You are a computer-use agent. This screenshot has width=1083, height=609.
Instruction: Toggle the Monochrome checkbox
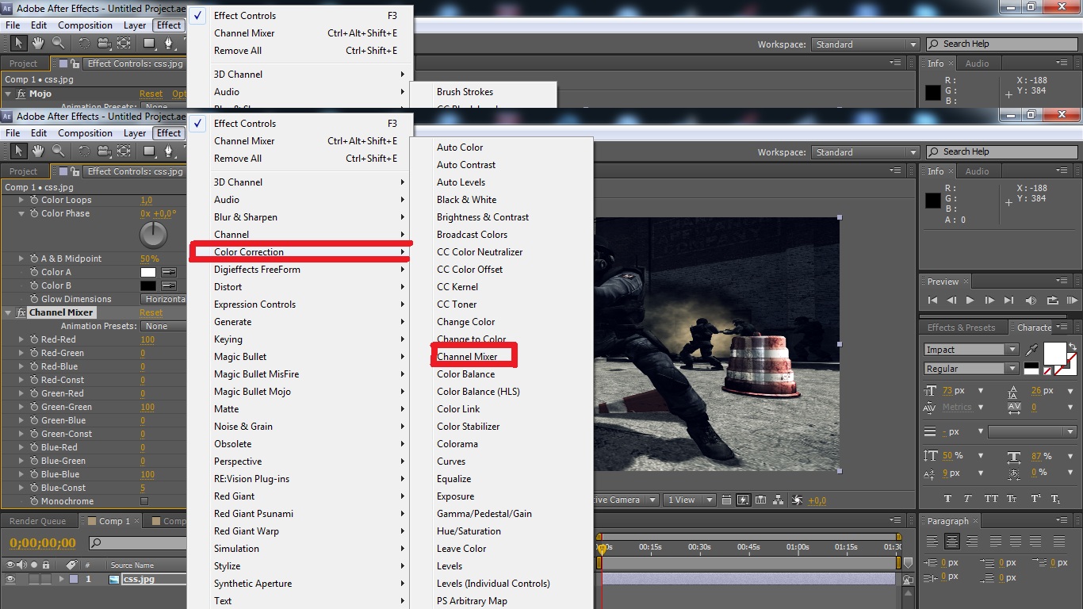pos(144,501)
